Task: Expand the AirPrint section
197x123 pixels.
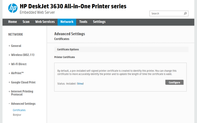Action: pos(17,73)
